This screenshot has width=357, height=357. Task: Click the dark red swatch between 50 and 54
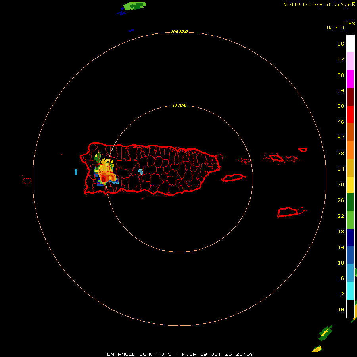[350, 96]
